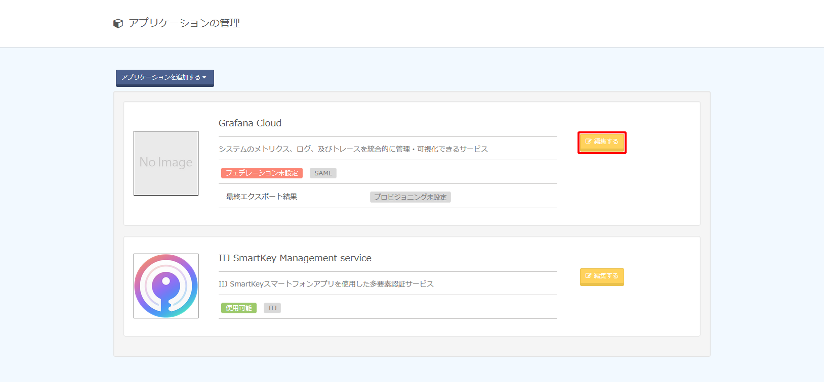Viewport: 824px width, 382px height.
Task: Click the IIJ SmartKey description text
Action: pyautogui.click(x=326, y=284)
